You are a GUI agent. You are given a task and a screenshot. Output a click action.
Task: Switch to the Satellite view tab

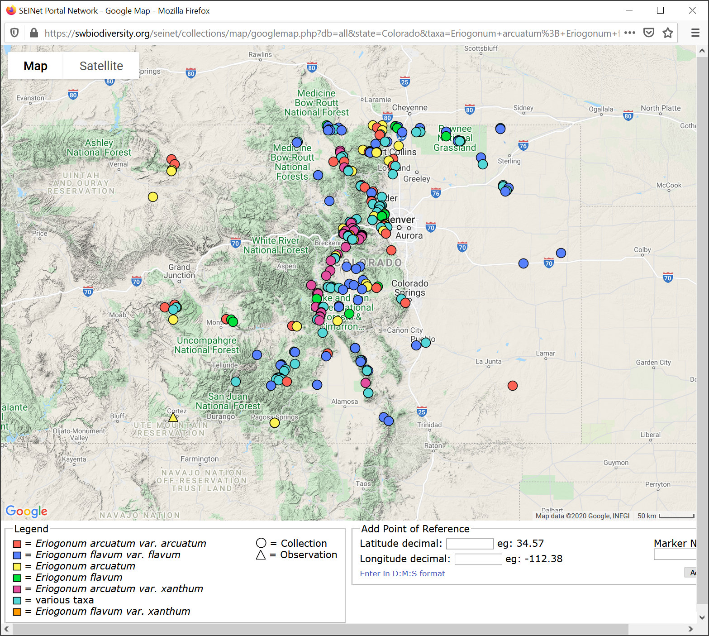pos(101,66)
